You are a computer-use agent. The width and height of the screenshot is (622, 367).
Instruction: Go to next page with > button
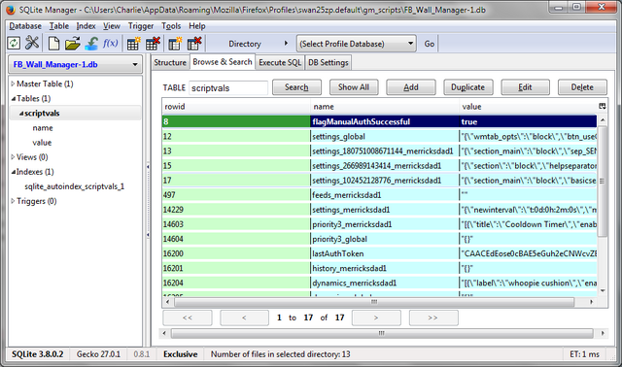coord(376,317)
